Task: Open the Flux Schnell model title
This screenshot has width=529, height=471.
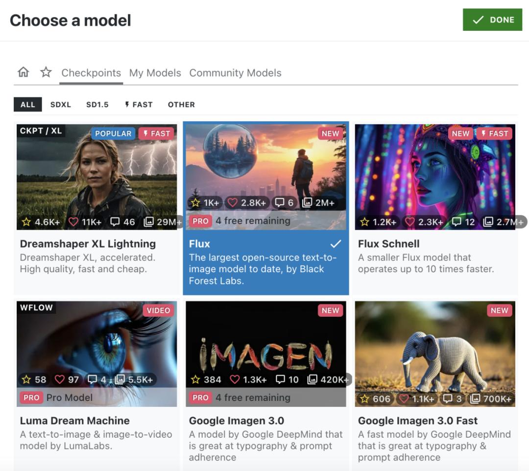Action: tap(388, 244)
